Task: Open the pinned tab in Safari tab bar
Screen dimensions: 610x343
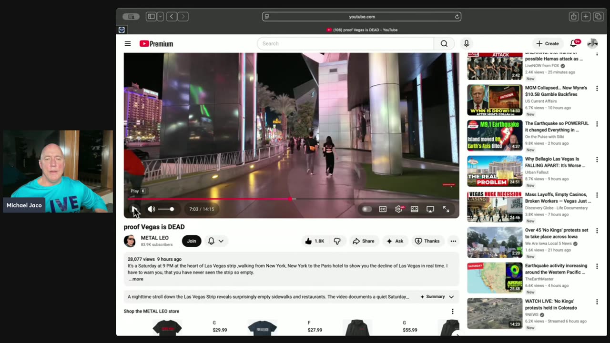Action: point(122,30)
